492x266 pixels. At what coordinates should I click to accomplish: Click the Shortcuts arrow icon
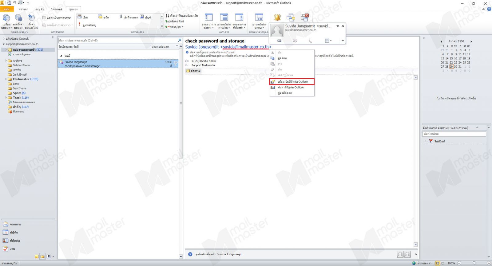click(x=49, y=256)
